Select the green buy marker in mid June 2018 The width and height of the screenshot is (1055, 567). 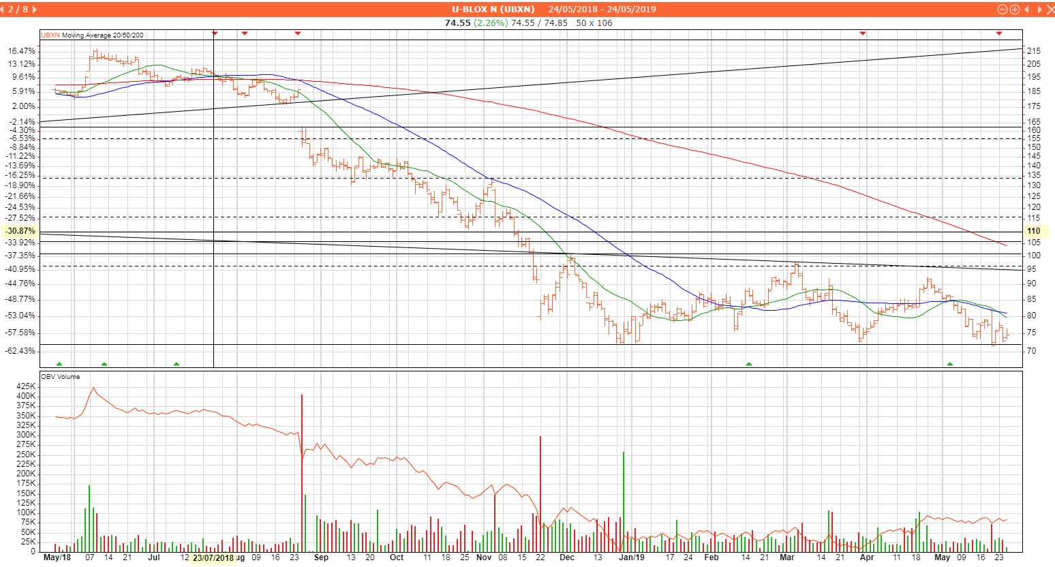coord(104,364)
